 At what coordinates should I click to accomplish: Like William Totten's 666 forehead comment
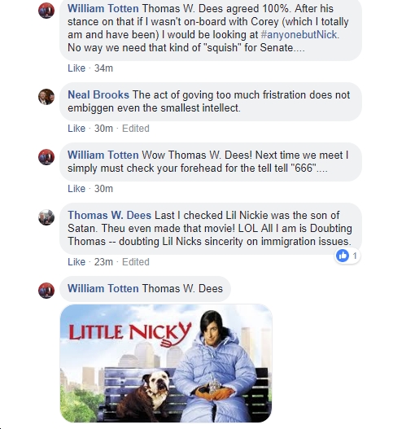tap(76, 189)
